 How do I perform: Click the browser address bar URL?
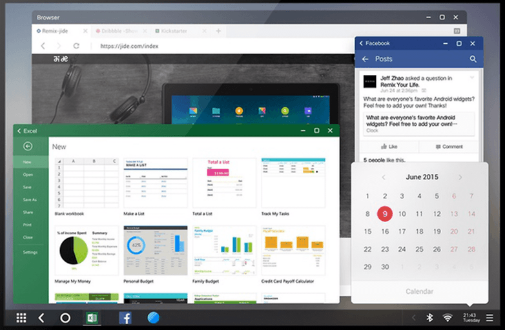[x=129, y=46]
